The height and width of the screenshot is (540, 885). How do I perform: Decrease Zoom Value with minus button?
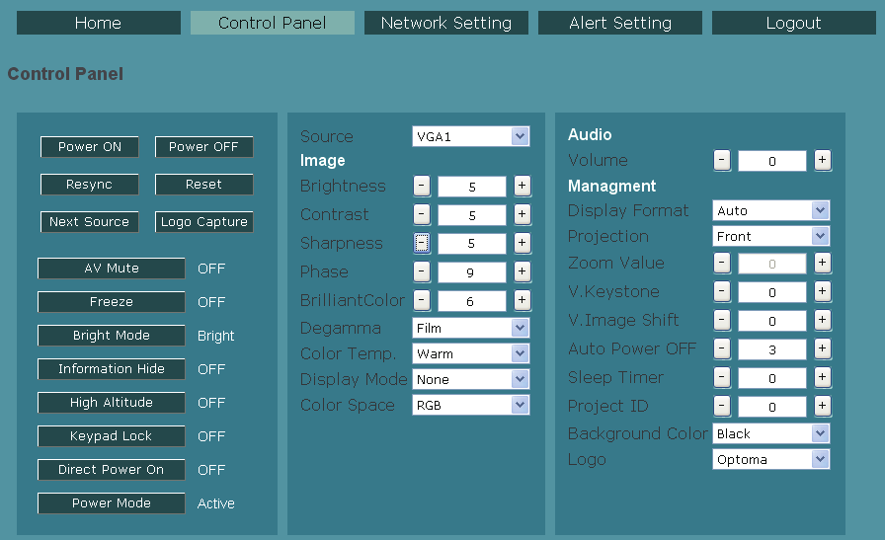[x=722, y=263]
